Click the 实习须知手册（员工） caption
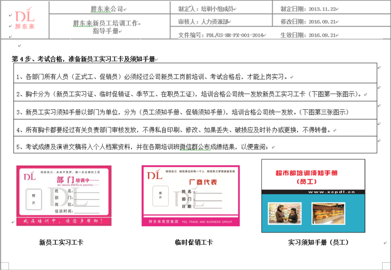 [319, 242]
